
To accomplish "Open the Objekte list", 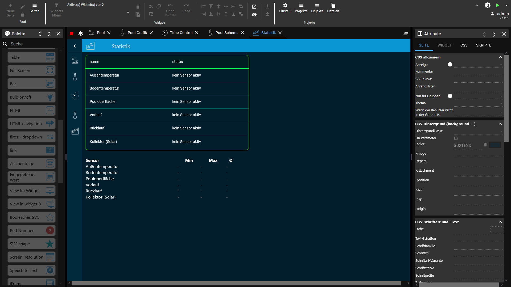I will coord(317,8).
